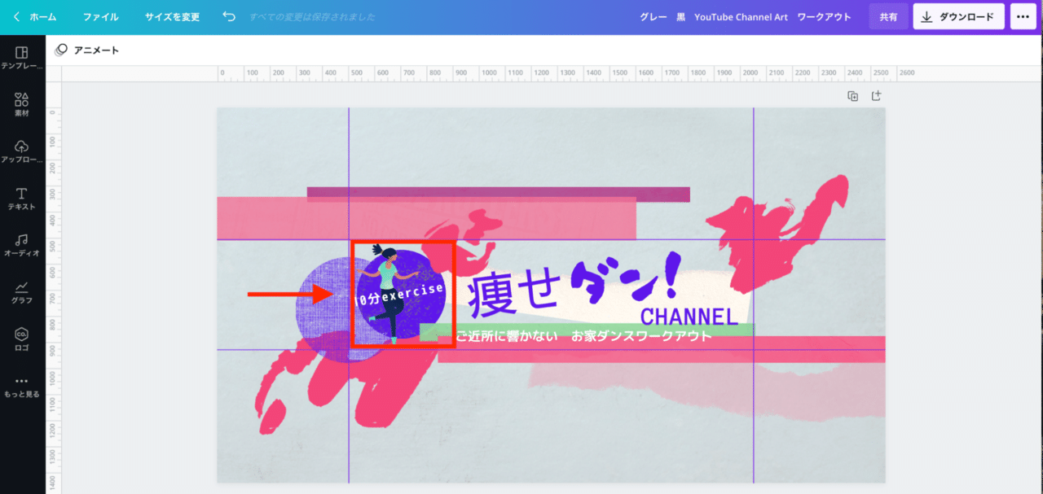Add a new page with the plus icon
This screenshot has width=1043, height=494.
(x=876, y=95)
